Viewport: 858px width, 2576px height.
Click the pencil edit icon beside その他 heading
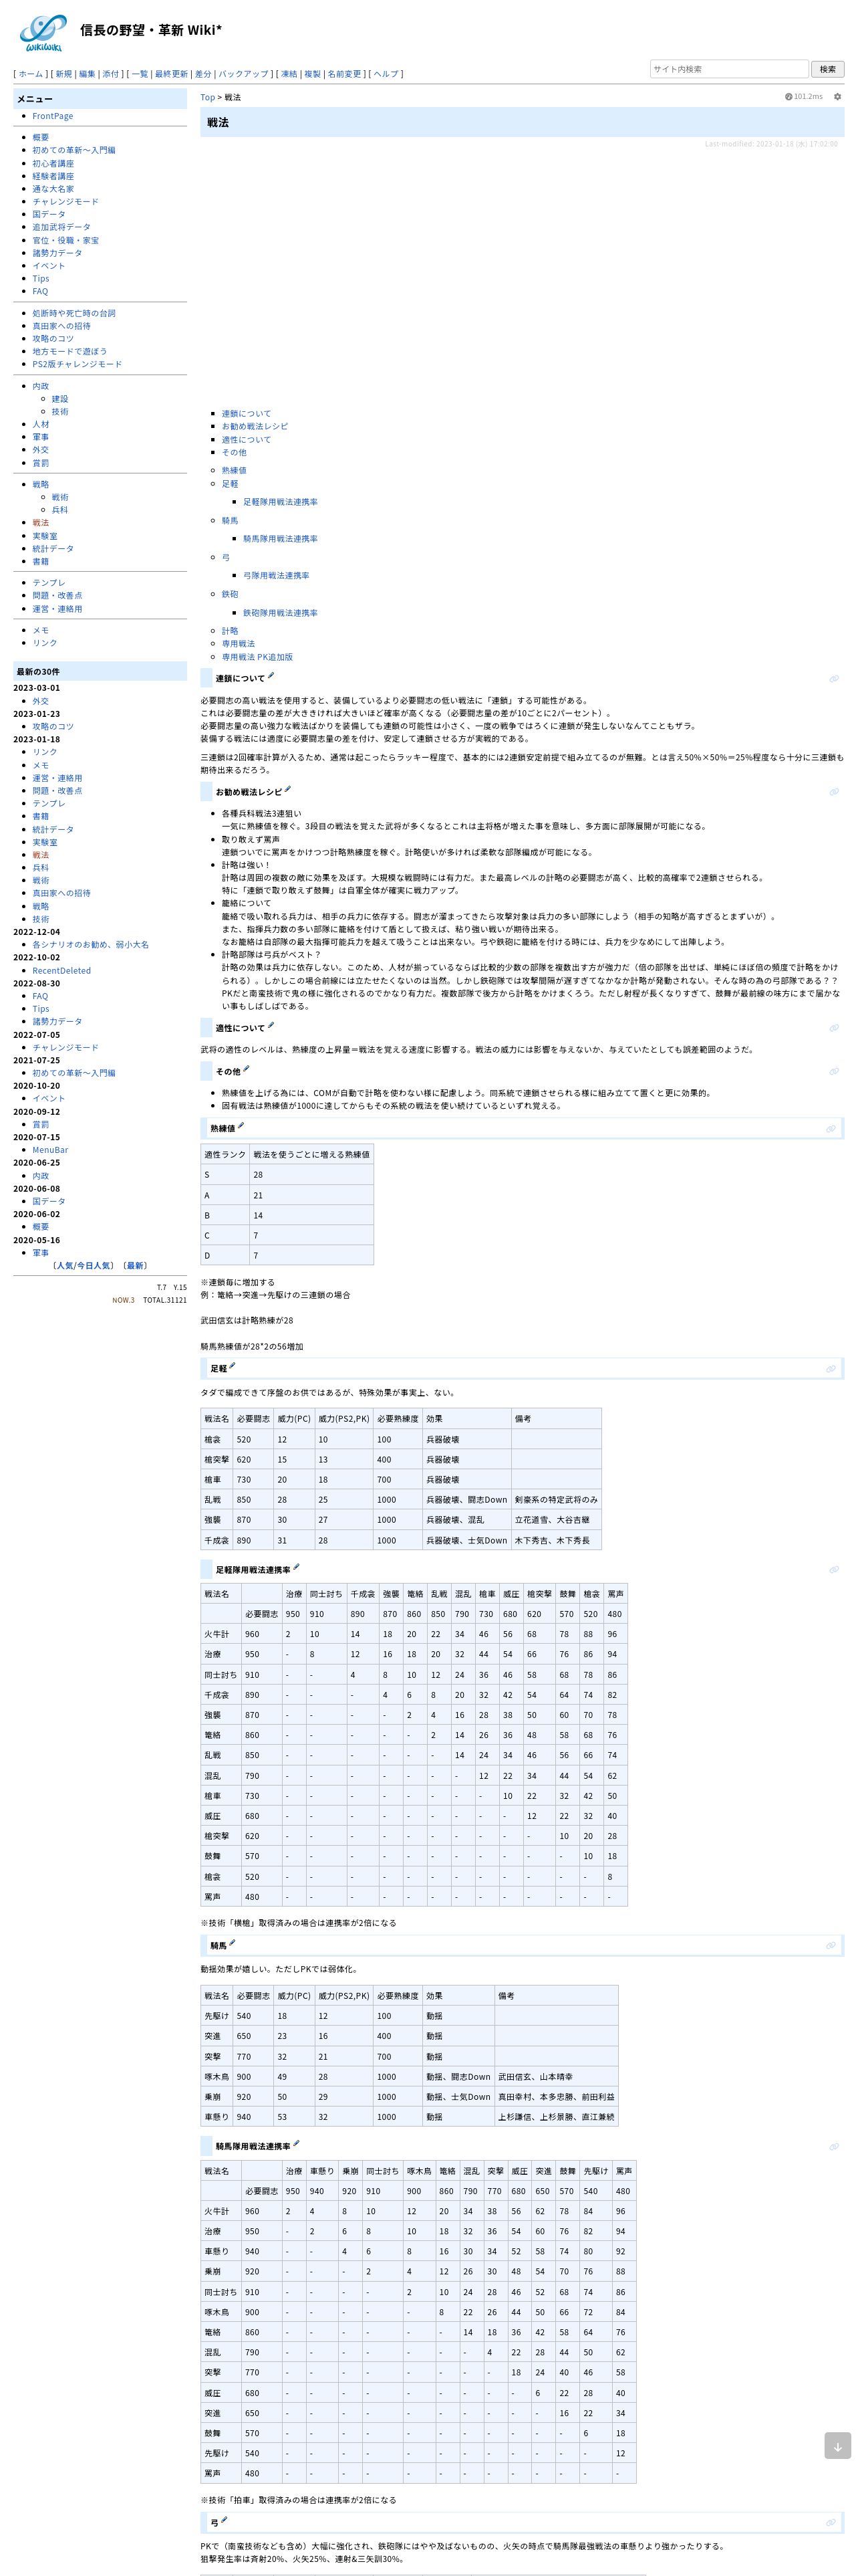(x=247, y=1069)
